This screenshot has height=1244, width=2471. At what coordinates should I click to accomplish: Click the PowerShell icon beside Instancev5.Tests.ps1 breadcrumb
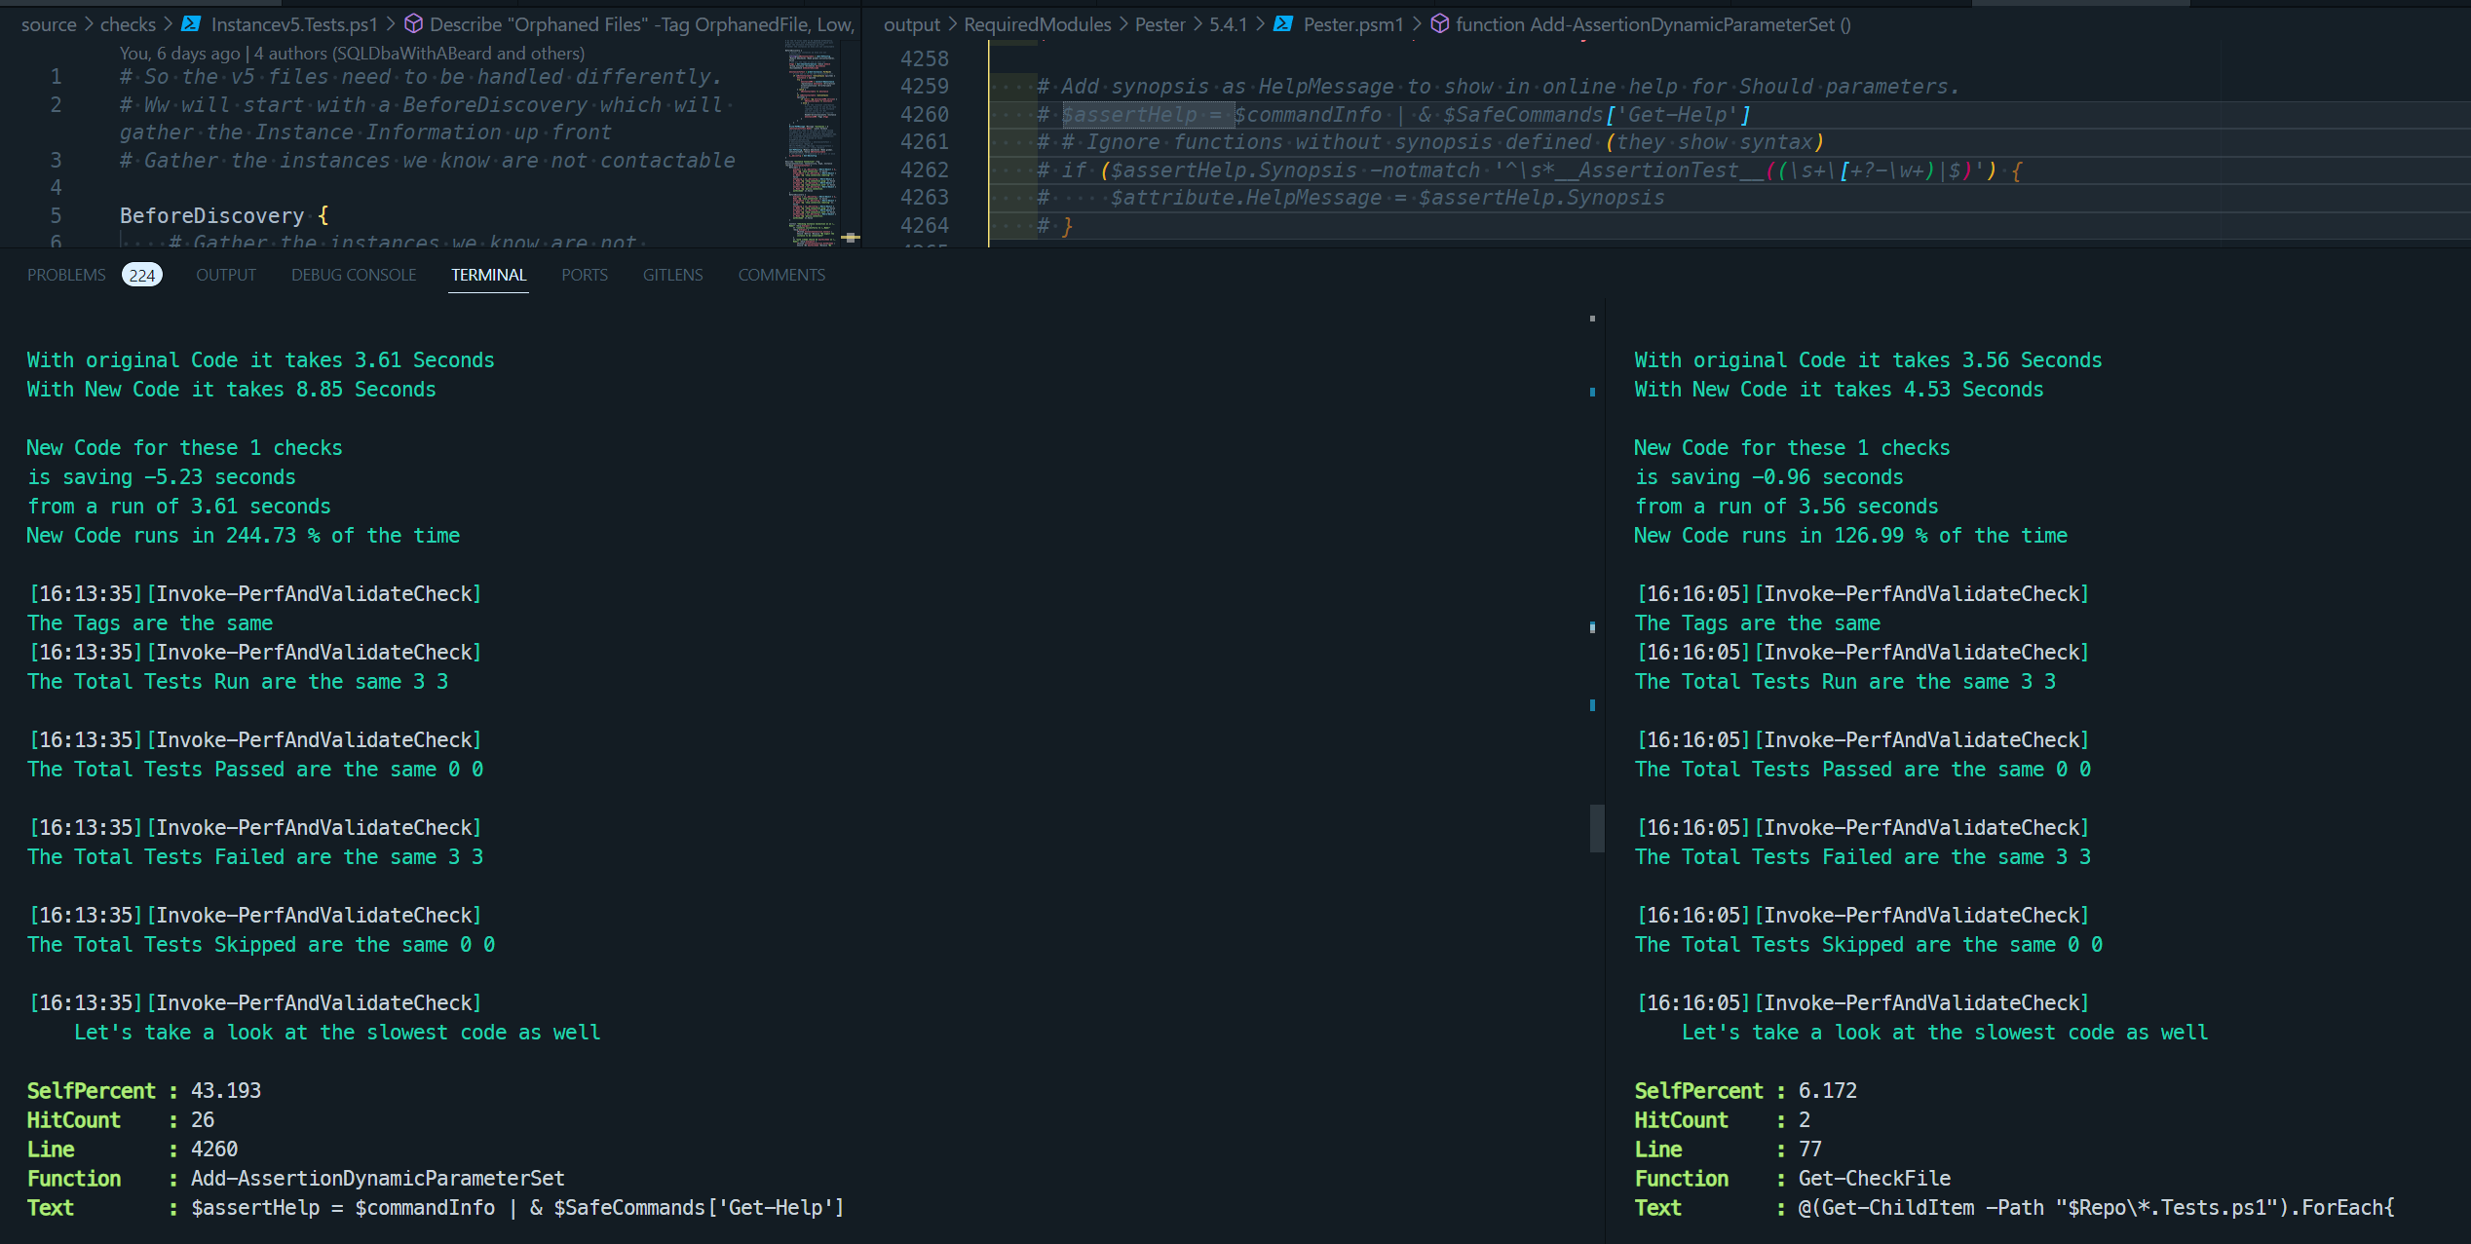click(191, 24)
